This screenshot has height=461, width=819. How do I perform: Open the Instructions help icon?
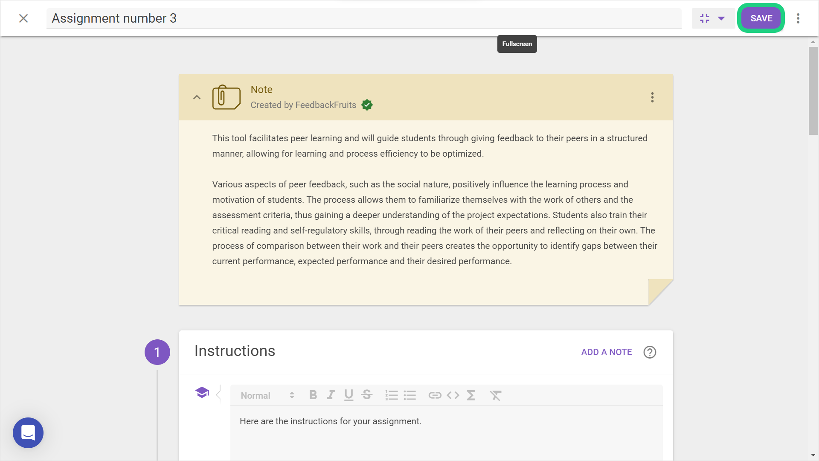[x=650, y=352]
